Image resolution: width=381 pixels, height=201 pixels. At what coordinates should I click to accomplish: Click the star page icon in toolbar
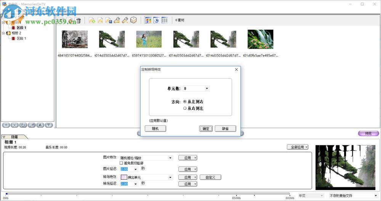pos(100,21)
